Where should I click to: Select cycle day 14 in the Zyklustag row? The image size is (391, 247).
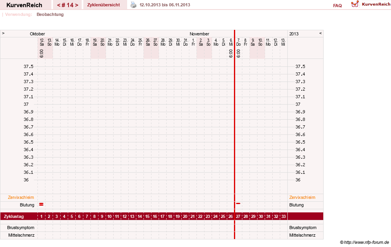tap(140, 216)
